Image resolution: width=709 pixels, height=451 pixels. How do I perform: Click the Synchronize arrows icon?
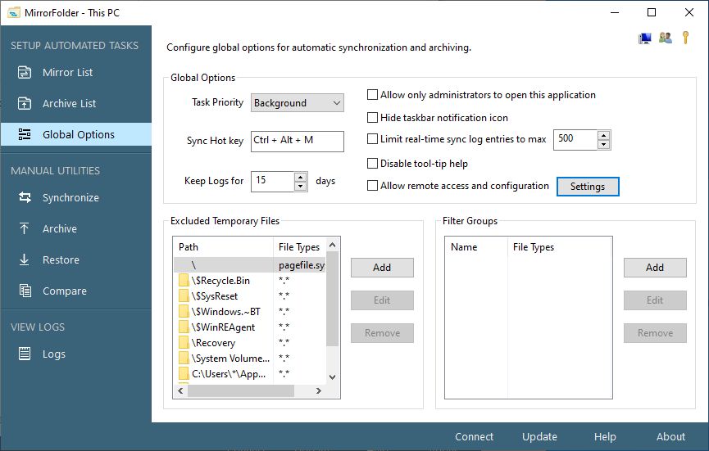[x=25, y=197]
